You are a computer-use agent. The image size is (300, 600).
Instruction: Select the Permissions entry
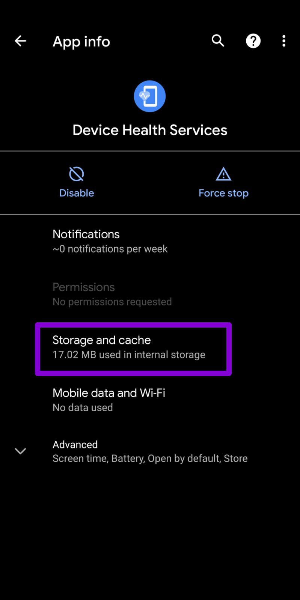pyautogui.click(x=84, y=287)
